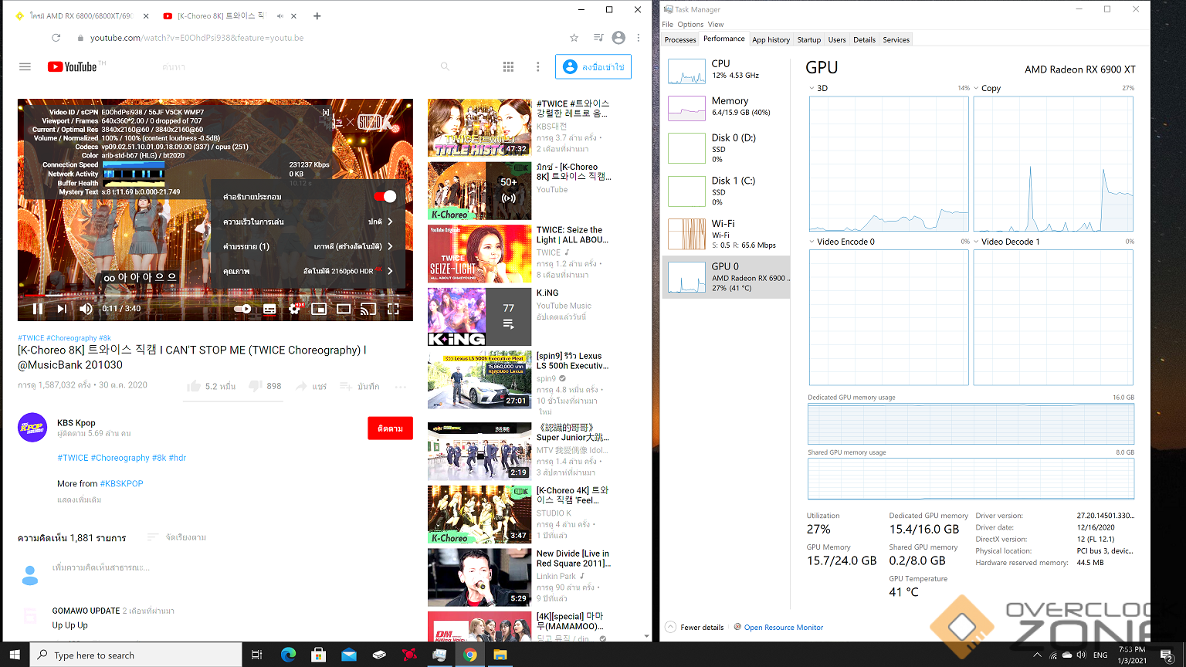Mute the video volume speaker icon
The width and height of the screenshot is (1186, 667).
86,309
